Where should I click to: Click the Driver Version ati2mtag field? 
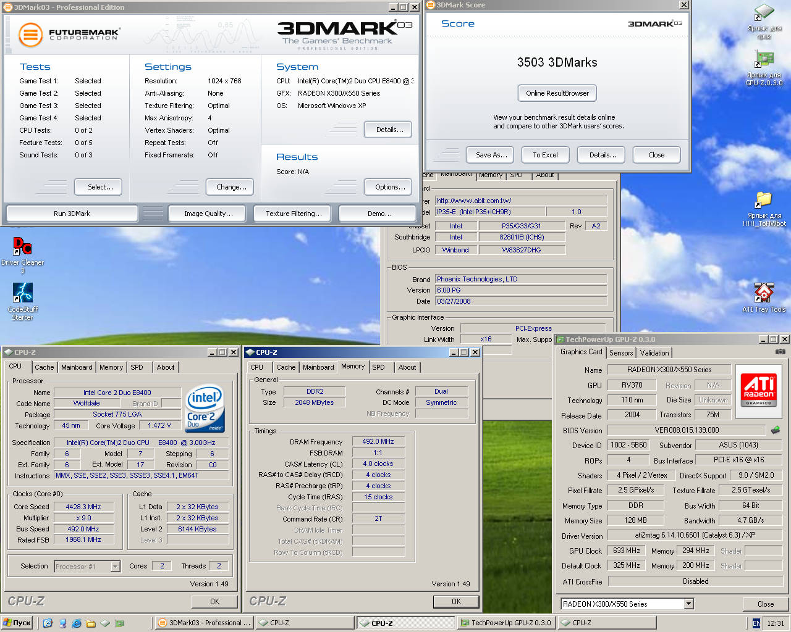(695, 535)
